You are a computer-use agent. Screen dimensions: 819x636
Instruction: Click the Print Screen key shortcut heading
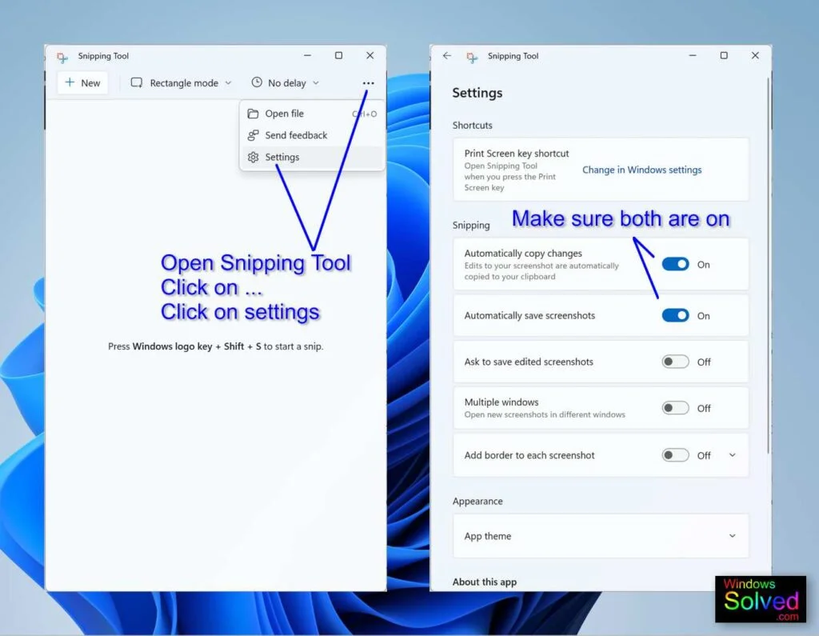click(x=516, y=153)
